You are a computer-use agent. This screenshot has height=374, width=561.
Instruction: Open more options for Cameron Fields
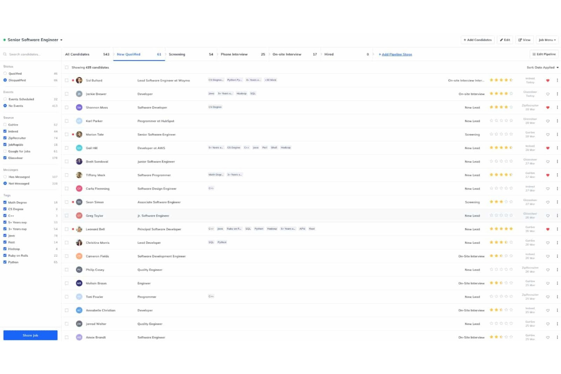pyautogui.click(x=557, y=256)
